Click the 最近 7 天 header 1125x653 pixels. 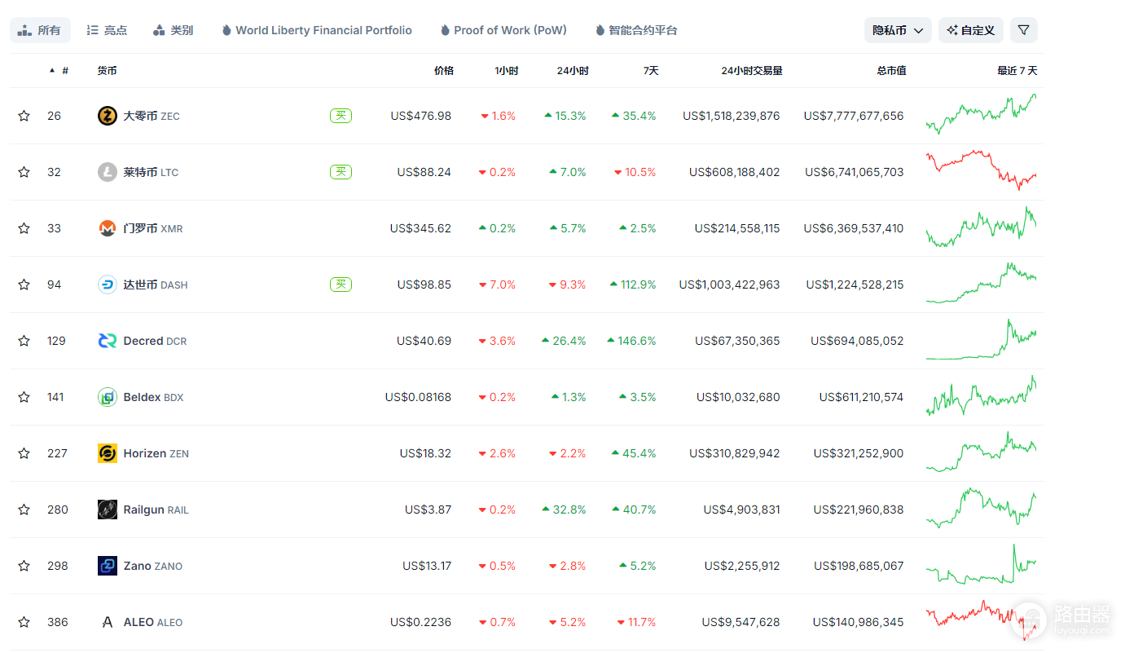point(1017,71)
